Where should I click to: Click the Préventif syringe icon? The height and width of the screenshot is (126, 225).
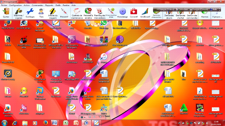[x=64, y=13]
